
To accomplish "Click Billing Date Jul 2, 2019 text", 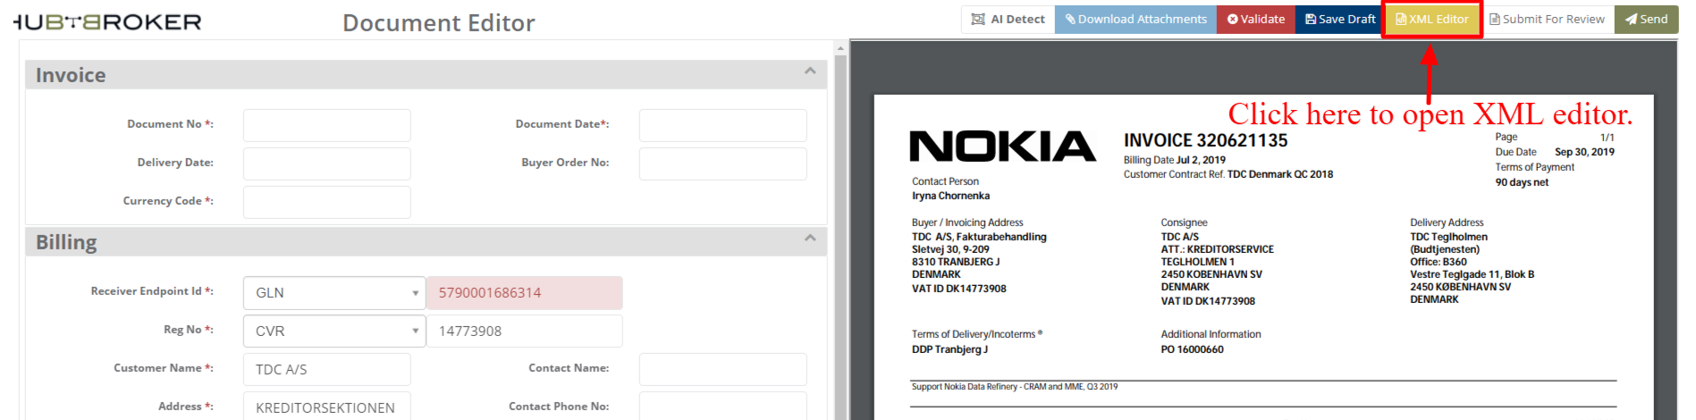I will tap(1174, 160).
